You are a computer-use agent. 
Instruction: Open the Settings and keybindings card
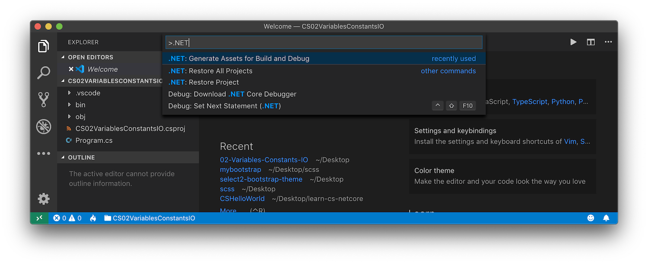(x=502, y=136)
